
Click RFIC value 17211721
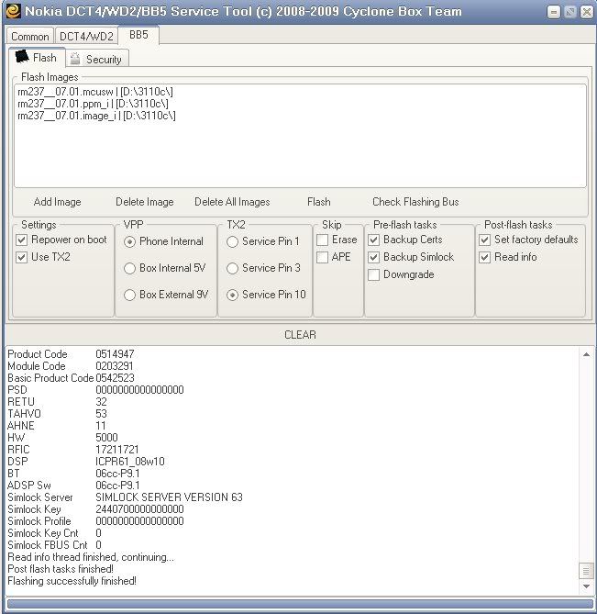click(x=117, y=450)
